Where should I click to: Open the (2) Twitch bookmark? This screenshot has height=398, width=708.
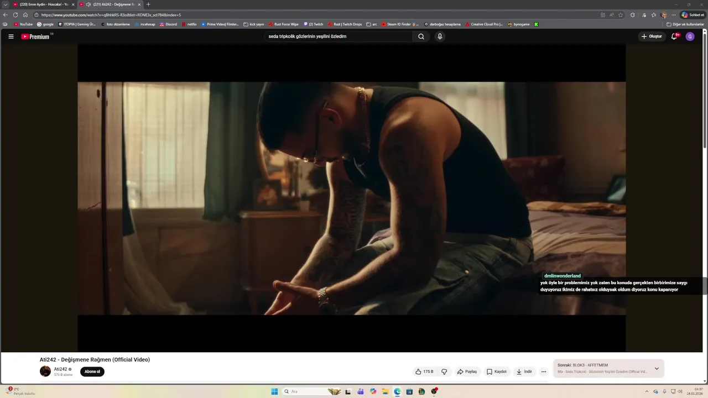coord(314,24)
